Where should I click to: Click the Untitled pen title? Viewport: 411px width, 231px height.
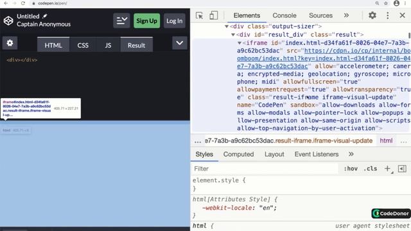point(28,16)
